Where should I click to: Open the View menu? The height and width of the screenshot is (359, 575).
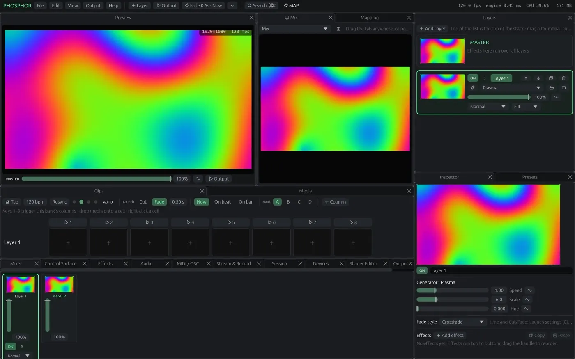[x=73, y=5]
